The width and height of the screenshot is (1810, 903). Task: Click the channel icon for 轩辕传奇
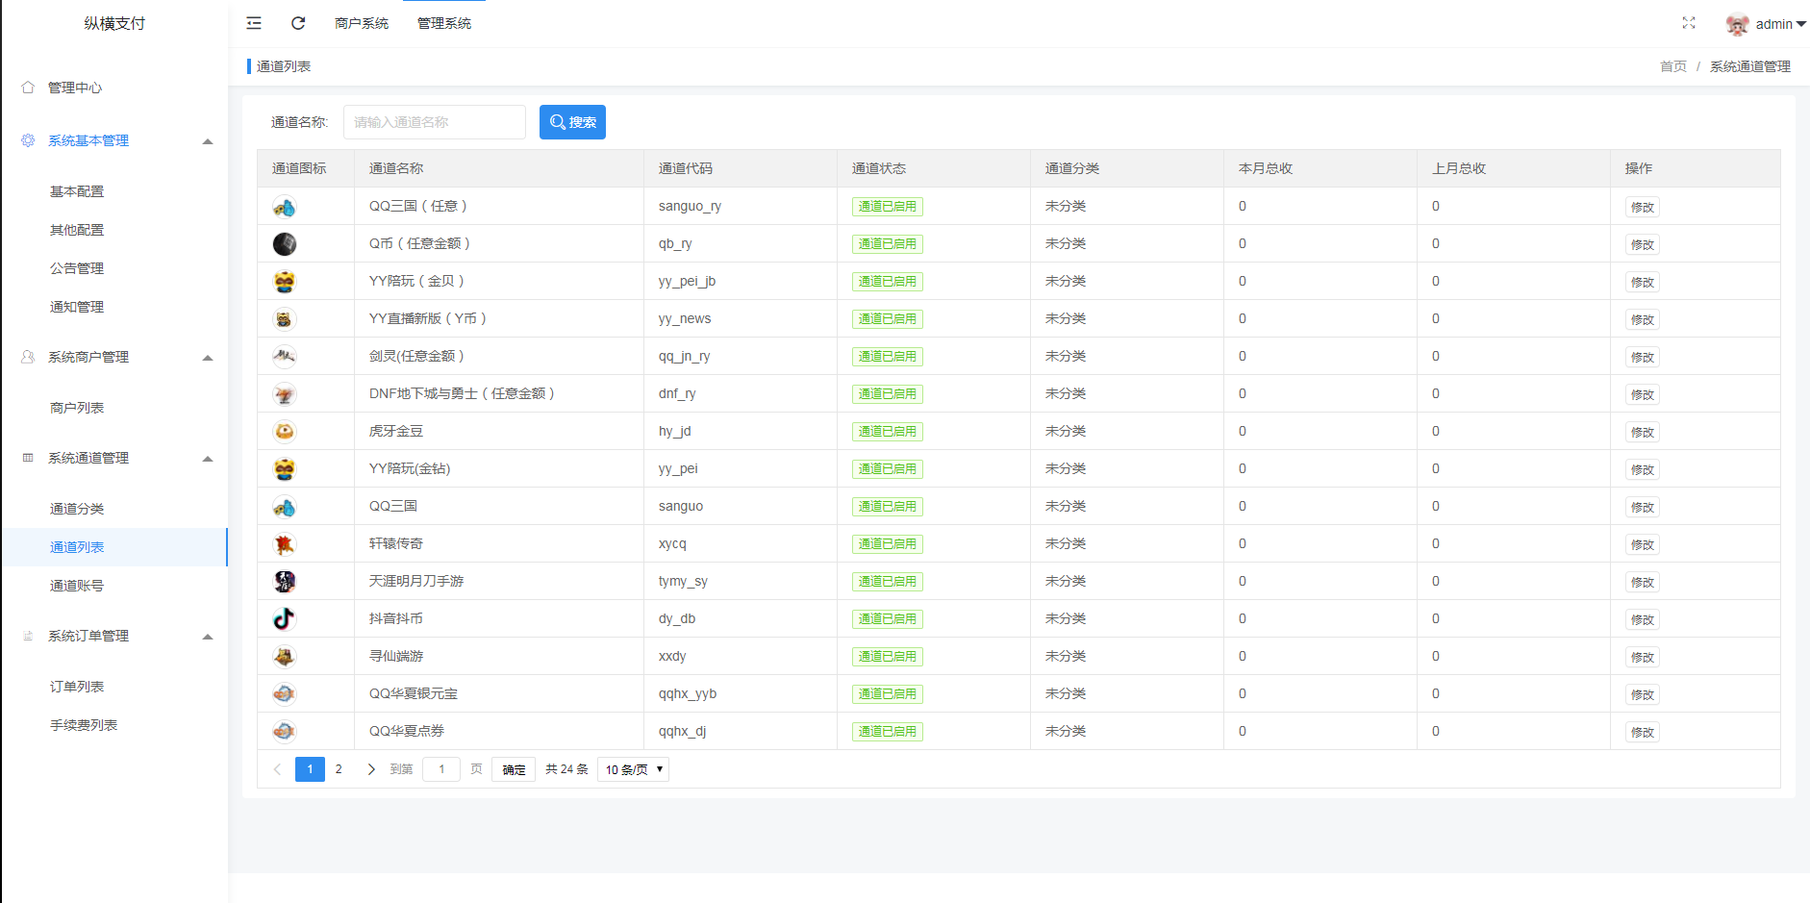pos(284,544)
